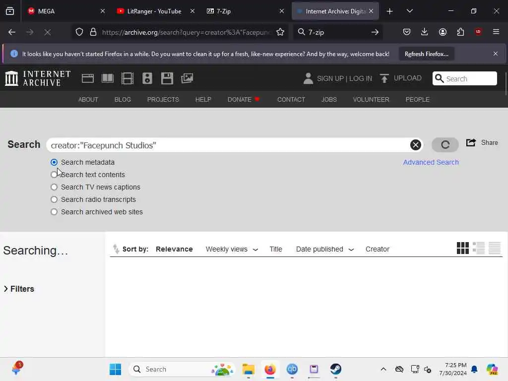508x381 pixels.
Task: Open the Audio speaker icon
Action: coord(147,78)
